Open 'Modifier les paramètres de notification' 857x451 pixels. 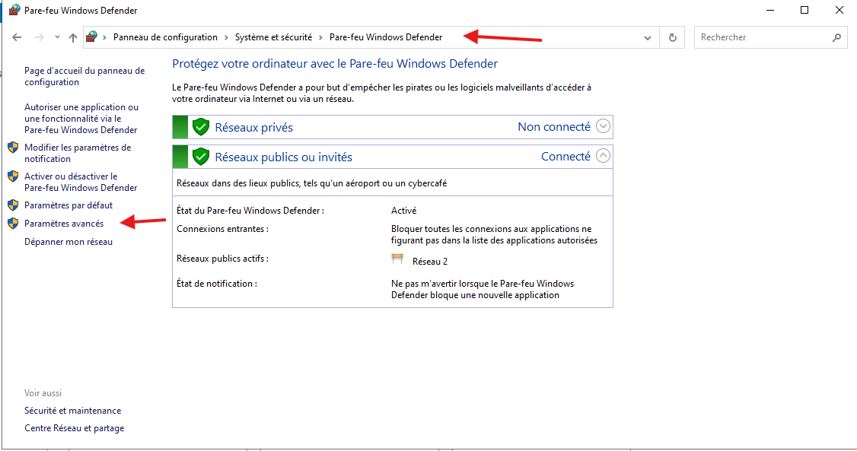(78, 153)
